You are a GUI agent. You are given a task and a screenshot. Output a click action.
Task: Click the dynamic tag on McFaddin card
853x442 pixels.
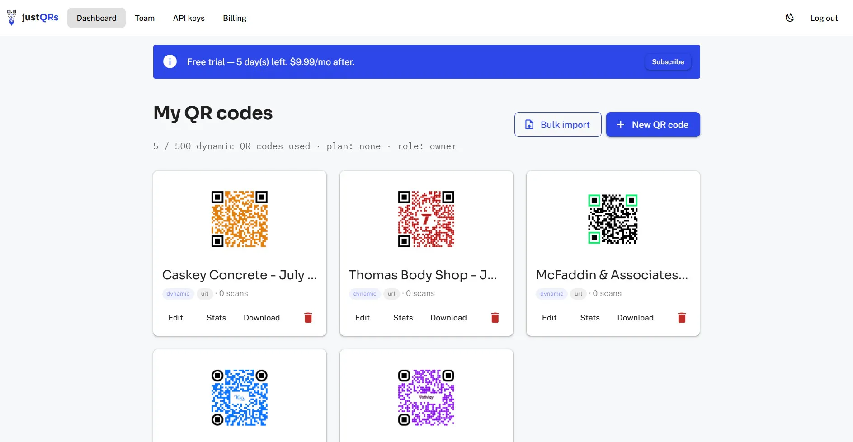click(x=551, y=294)
